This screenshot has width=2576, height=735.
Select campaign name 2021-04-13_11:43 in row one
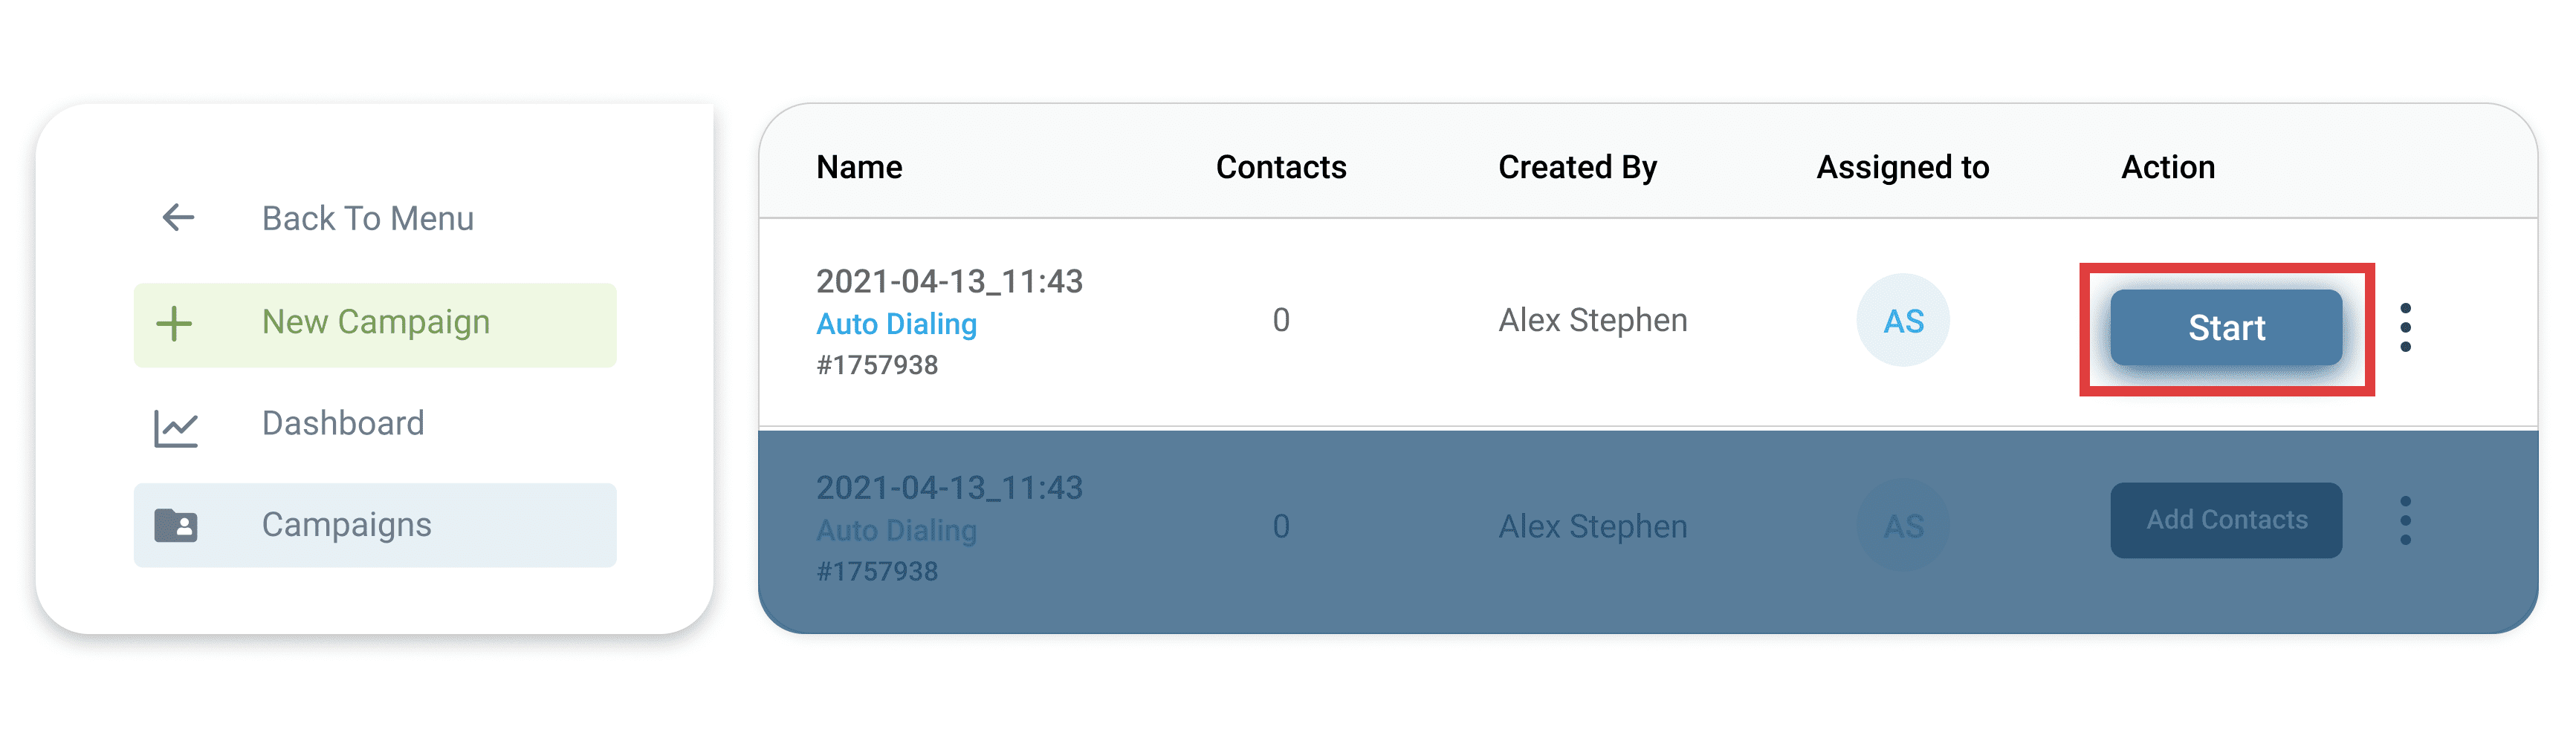949,281
